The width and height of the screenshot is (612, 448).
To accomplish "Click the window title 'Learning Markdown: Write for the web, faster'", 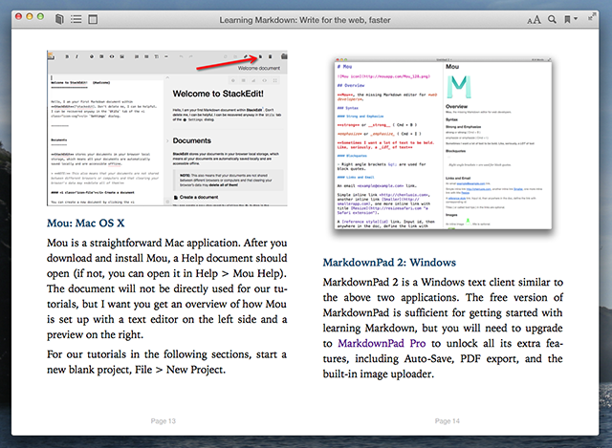I will (x=305, y=20).
